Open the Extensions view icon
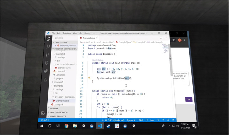The image size is (229, 135). [46, 71]
